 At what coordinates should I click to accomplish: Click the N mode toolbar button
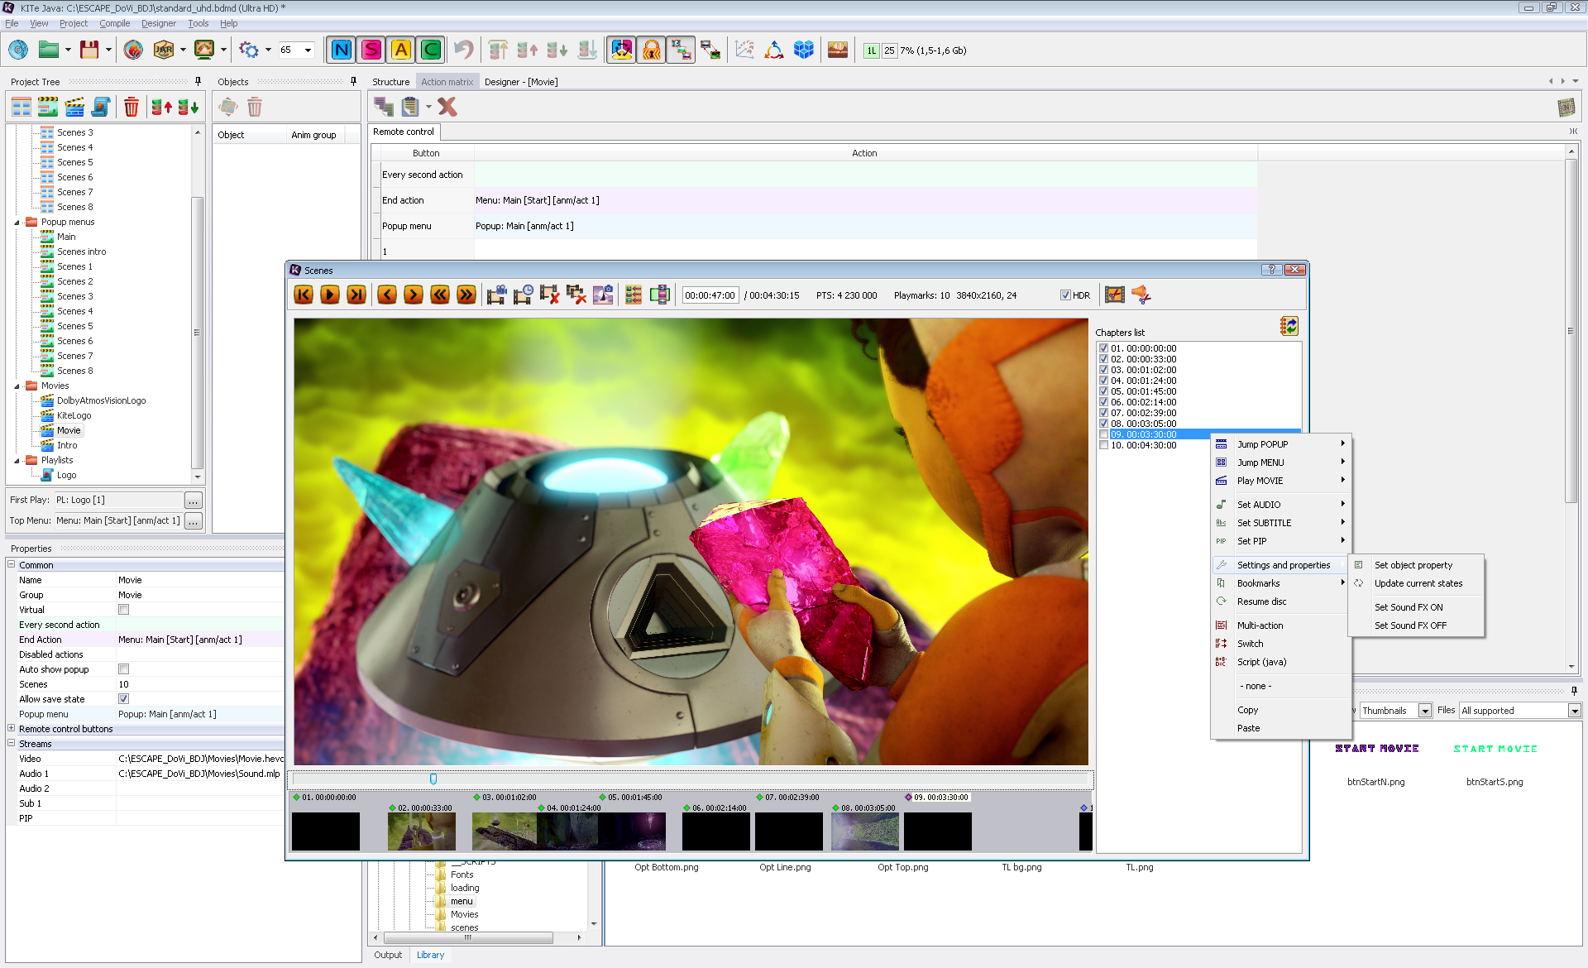coord(341,50)
